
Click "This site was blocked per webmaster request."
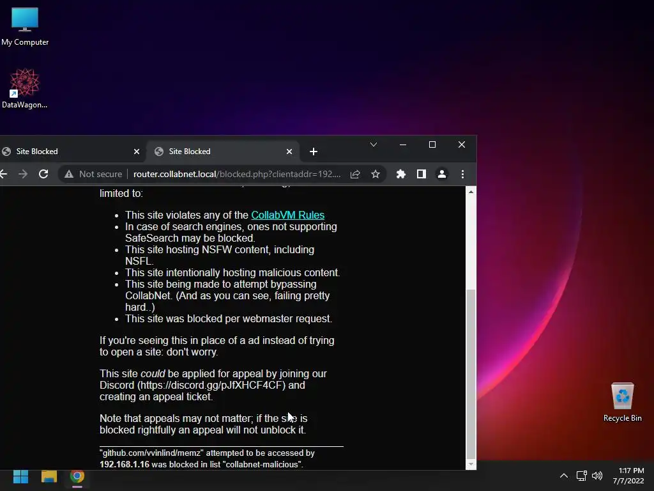pos(229,318)
